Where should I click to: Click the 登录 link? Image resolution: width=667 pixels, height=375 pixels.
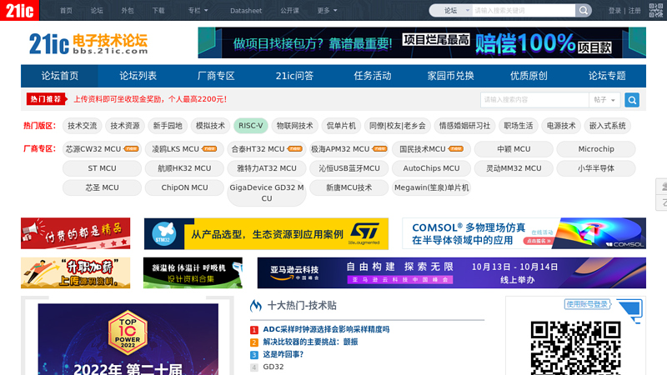pyautogui.click(x=614, y=11)
